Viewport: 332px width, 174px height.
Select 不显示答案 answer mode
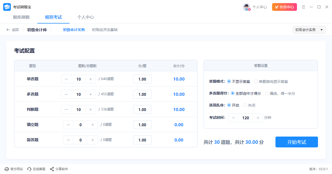(x=239, y=81)
